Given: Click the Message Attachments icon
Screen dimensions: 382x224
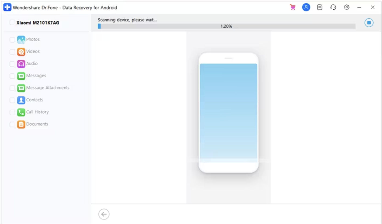Looking at the screenshot, I should click(21, 88).
